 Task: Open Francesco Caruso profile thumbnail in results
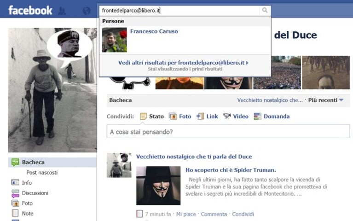pyautogui.click(x=114, y=40)
